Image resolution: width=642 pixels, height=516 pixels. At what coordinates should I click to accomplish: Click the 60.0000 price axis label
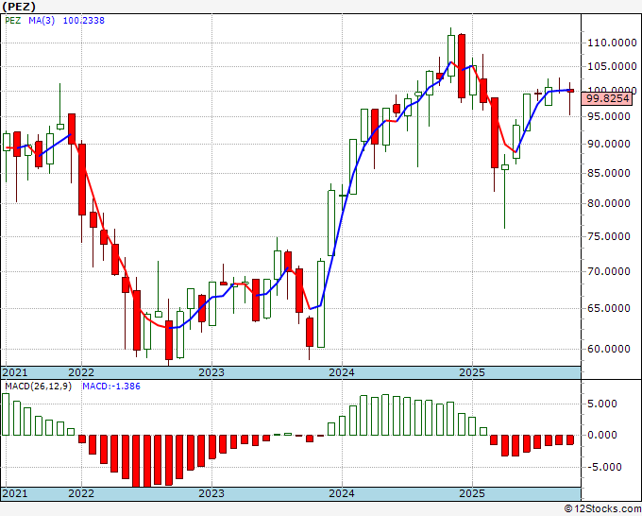point(609,349)
